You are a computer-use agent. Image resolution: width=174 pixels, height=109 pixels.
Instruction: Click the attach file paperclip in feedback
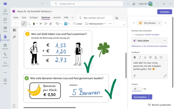point(134,75)
